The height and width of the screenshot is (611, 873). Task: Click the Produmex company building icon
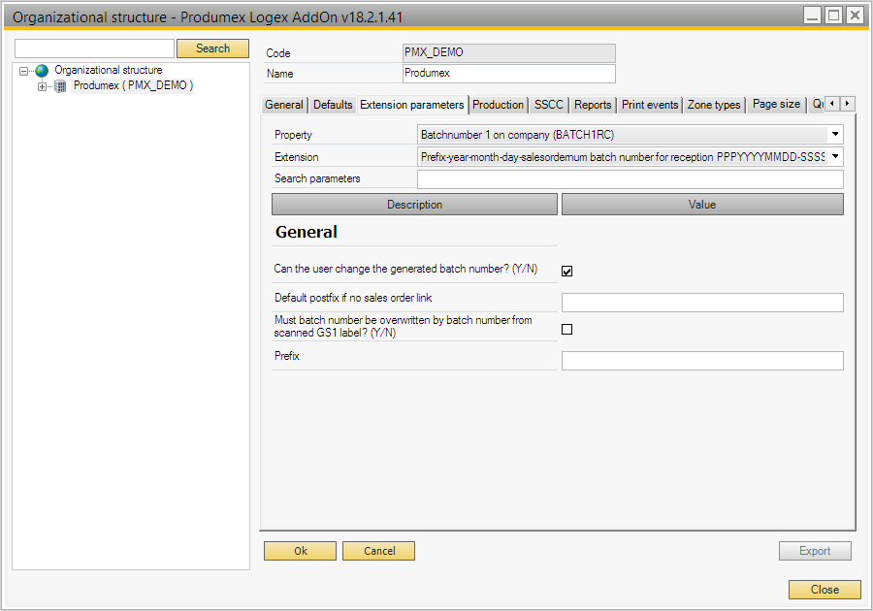(x=60, y=86)
